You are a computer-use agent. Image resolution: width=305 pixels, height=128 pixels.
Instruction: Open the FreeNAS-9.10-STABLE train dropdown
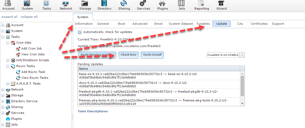[x=242, y=55]
